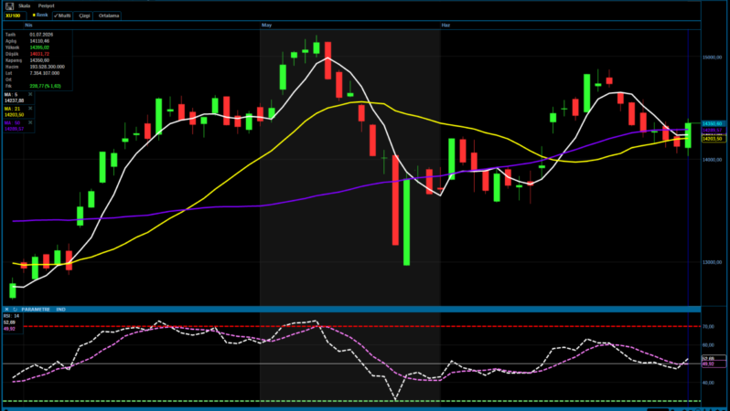Open the Skala menu

(24, 6)
